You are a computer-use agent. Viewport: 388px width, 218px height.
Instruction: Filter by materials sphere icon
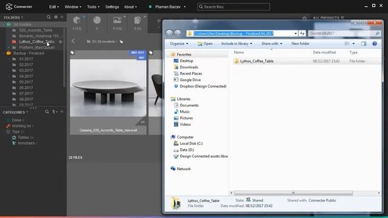click(x=97, y=20)
